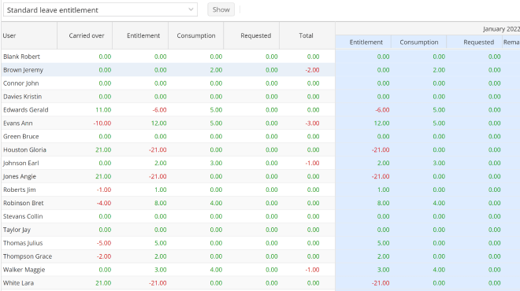Select user Connor John

tap(21, 83)
